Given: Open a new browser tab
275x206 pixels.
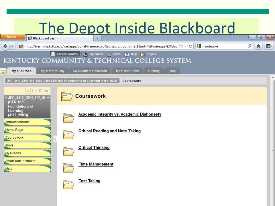Looking at the screenshot, I should pos(98,38).
